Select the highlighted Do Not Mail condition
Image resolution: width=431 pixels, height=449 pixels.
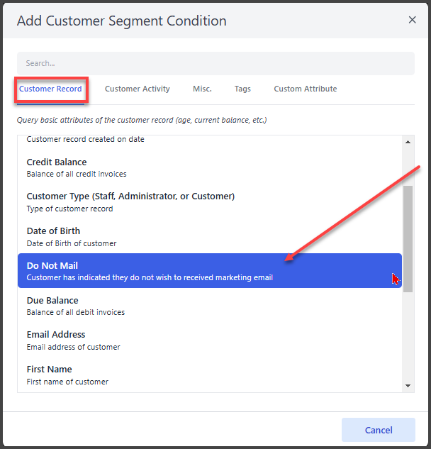coord(210,270)
